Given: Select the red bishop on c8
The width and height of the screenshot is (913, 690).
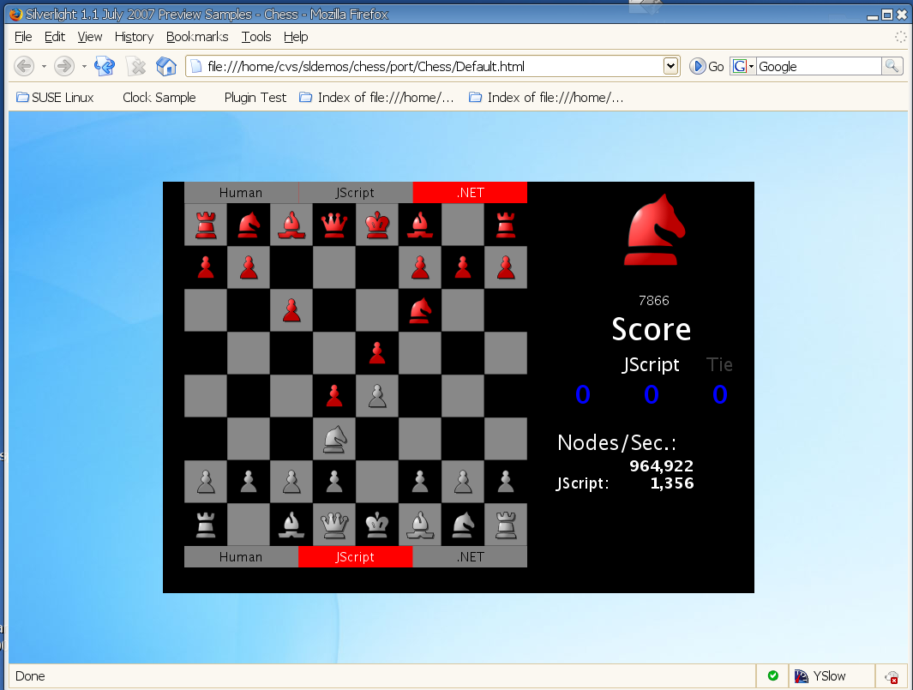Looking at the screenshot, I should [291, 225].
